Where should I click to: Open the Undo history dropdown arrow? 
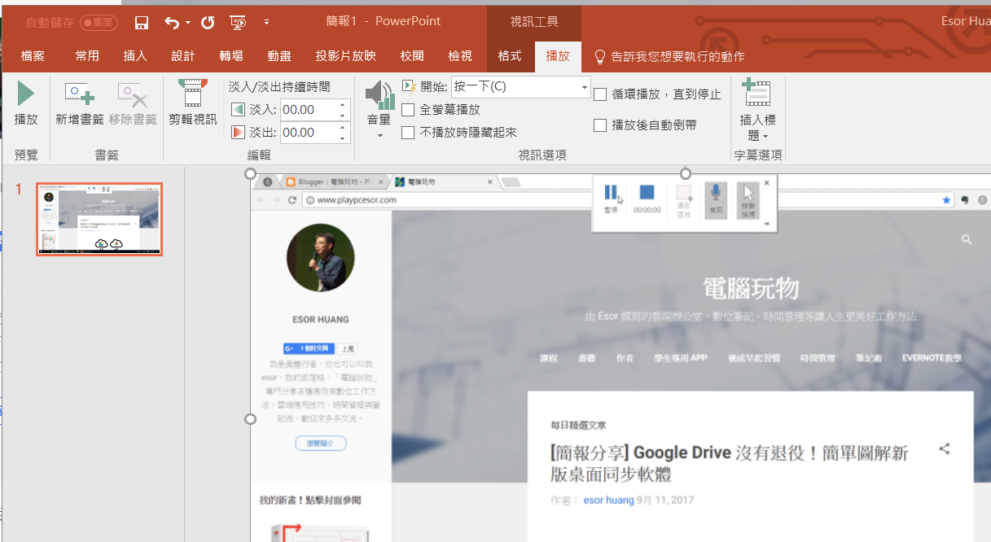pos(188,23)
